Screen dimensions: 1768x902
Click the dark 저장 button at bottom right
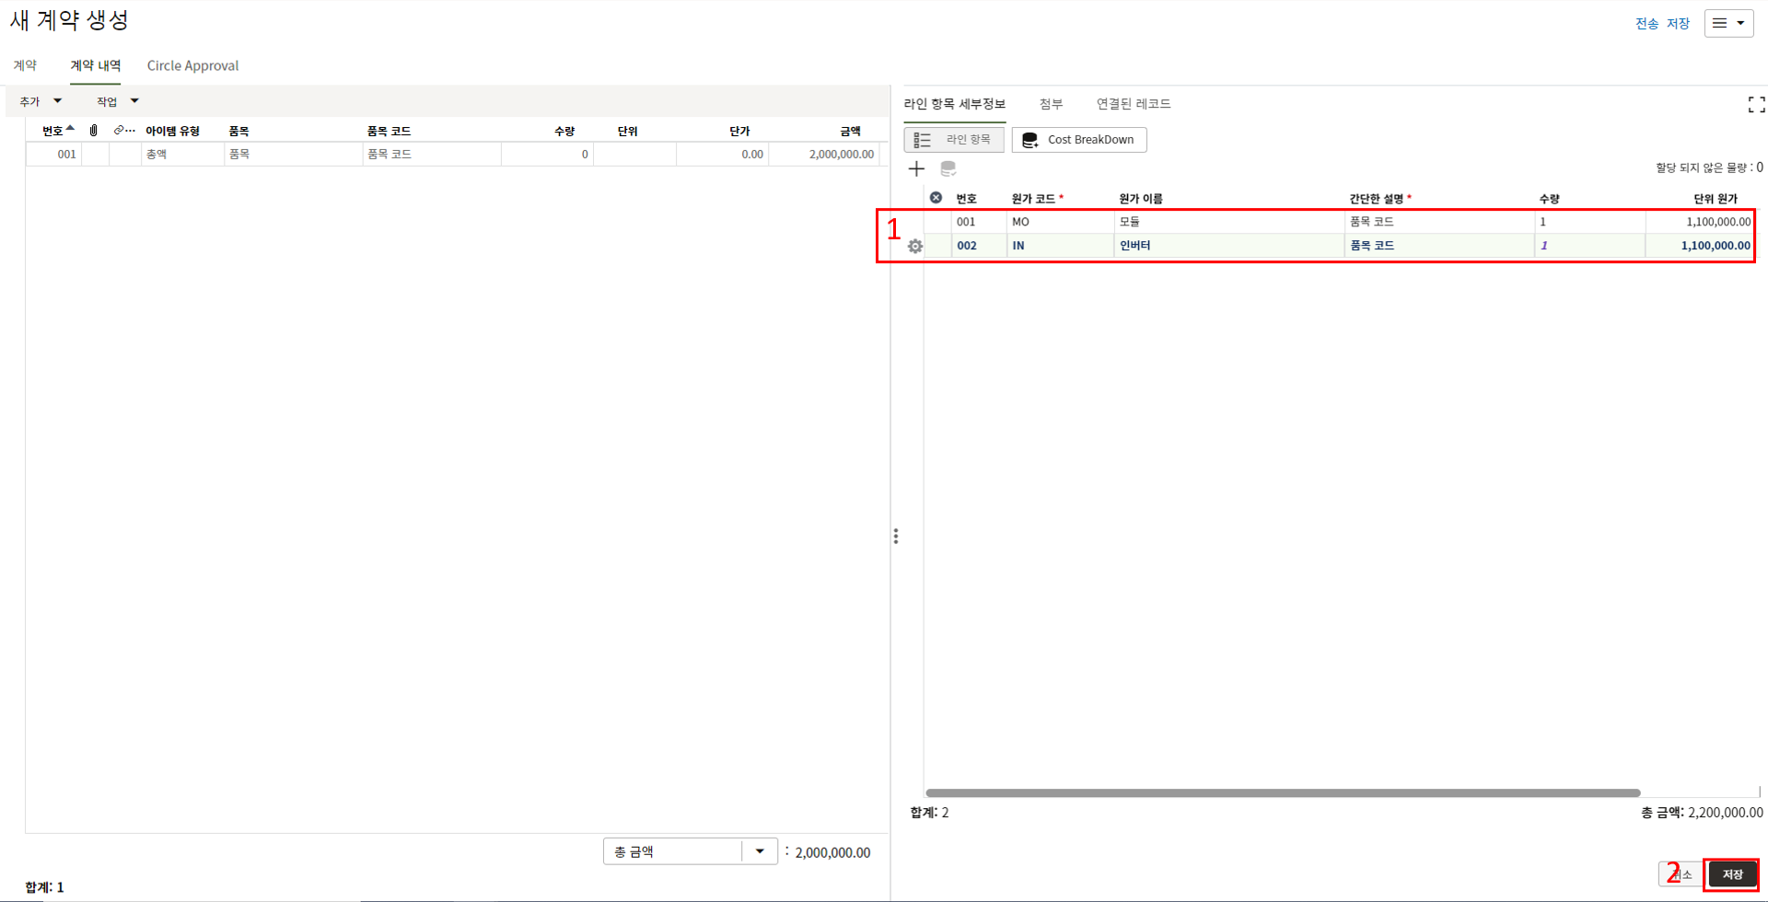(x=1732, y=874)
